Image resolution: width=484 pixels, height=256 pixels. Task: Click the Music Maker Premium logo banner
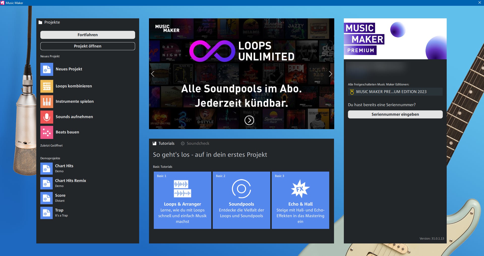(395, 39)
